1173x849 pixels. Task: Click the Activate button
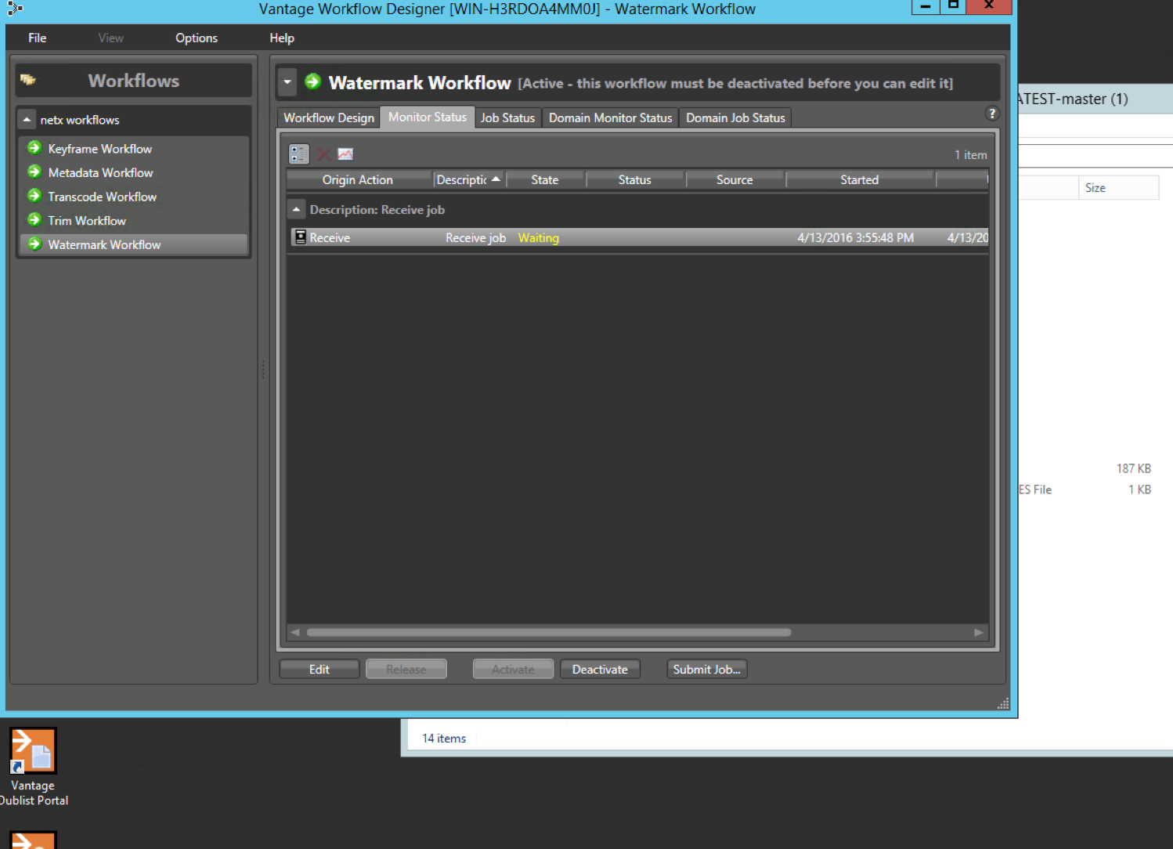point(513,669)
